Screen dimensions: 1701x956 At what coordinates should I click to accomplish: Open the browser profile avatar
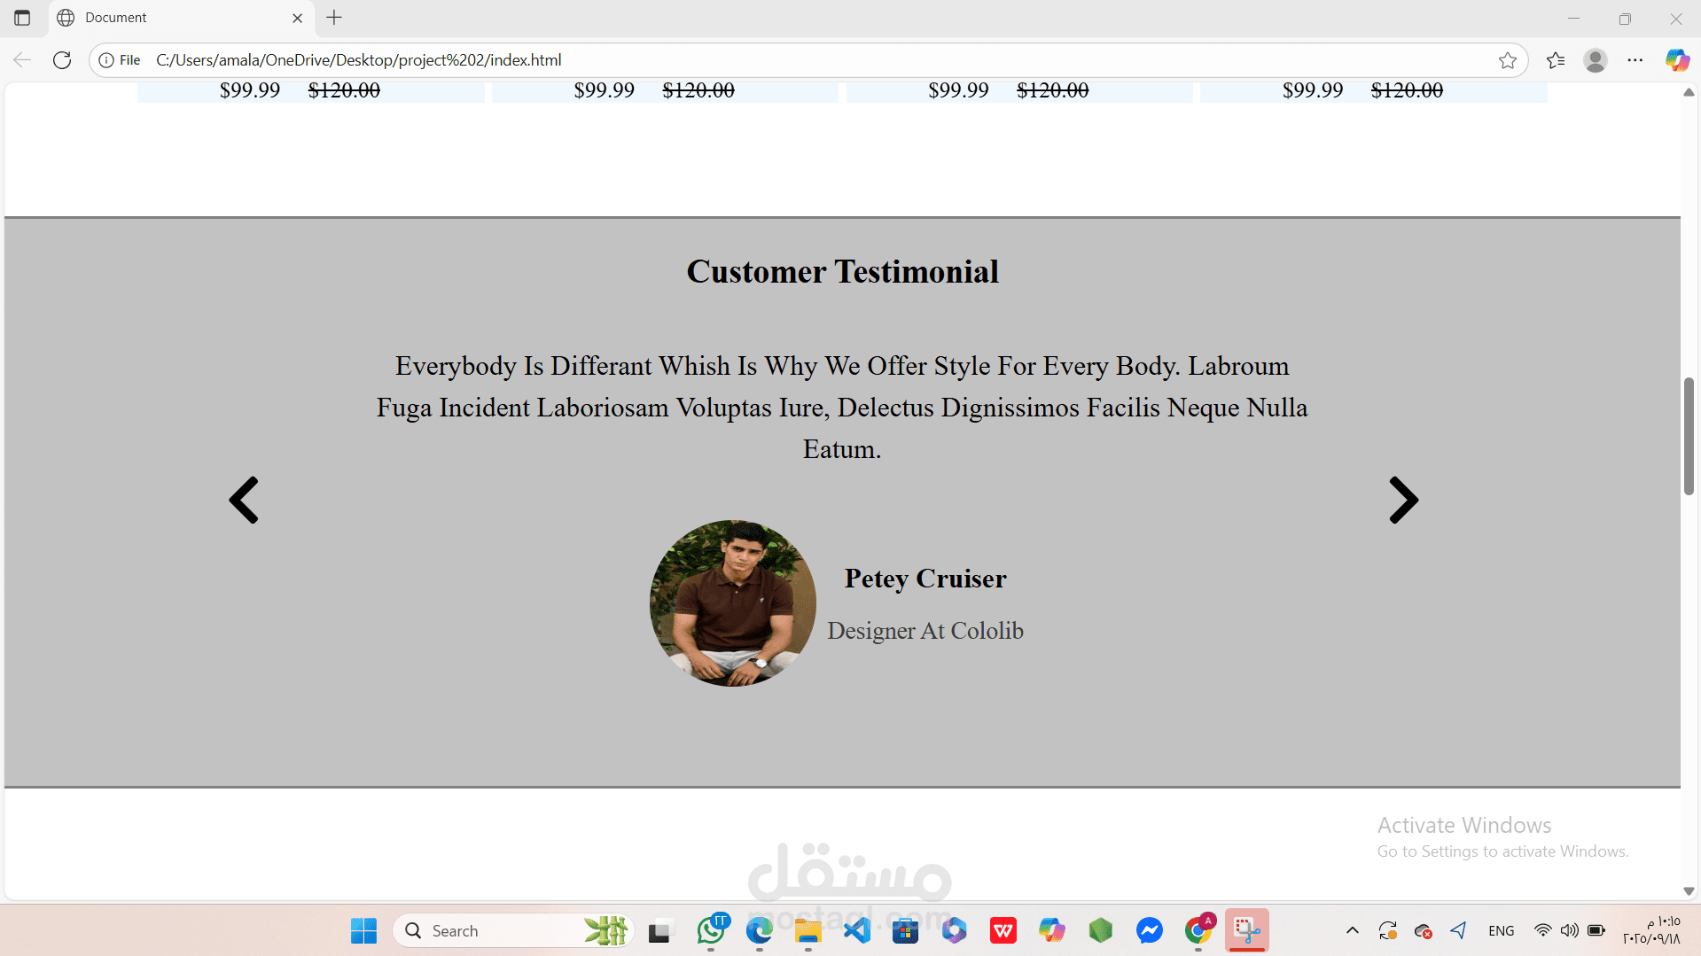click(1596, 60)
